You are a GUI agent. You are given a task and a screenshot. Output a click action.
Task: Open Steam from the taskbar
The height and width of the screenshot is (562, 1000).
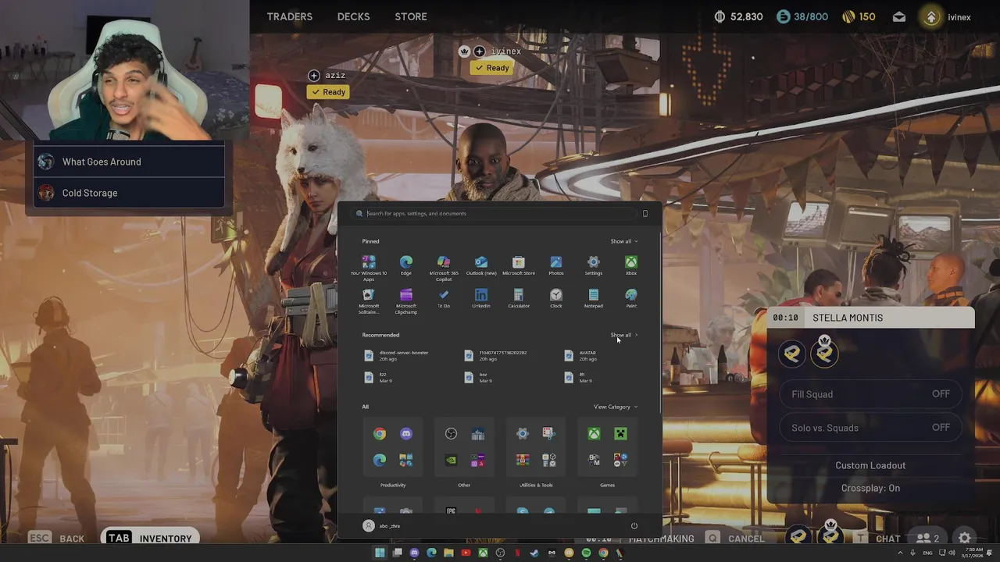coord(534,553)
